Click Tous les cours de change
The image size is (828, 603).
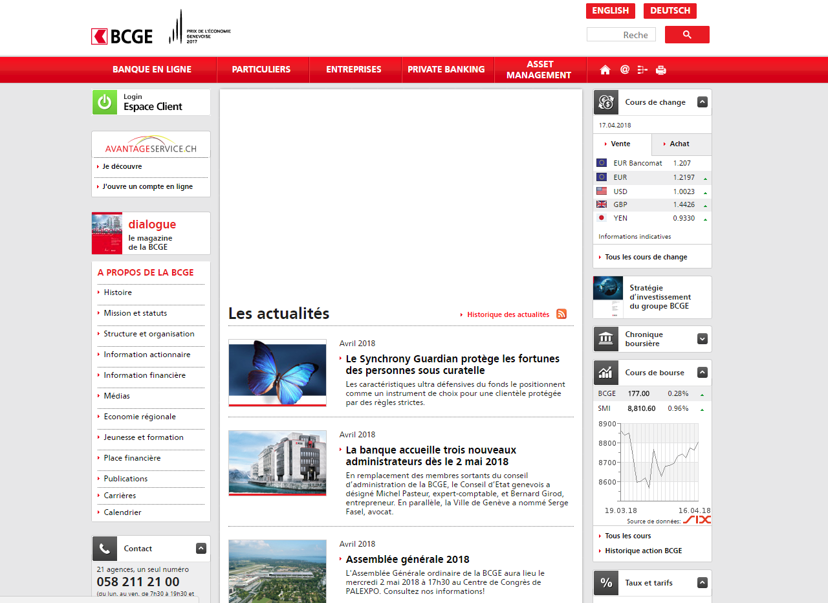[646, 258]
